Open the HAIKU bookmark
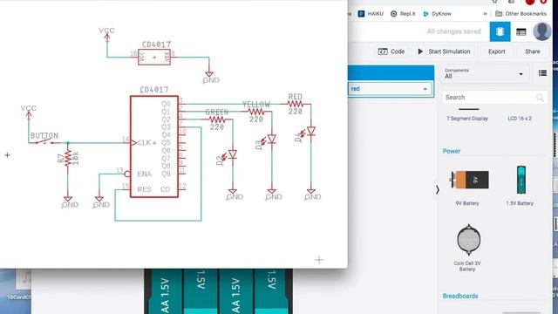558x314 pixels. pos(371,14)
